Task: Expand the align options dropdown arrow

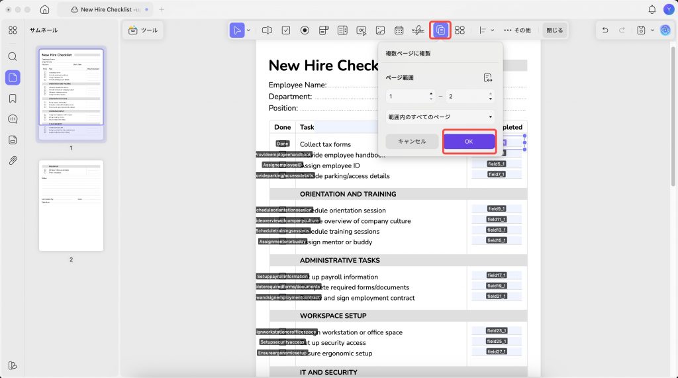Action: pos(492,30)
